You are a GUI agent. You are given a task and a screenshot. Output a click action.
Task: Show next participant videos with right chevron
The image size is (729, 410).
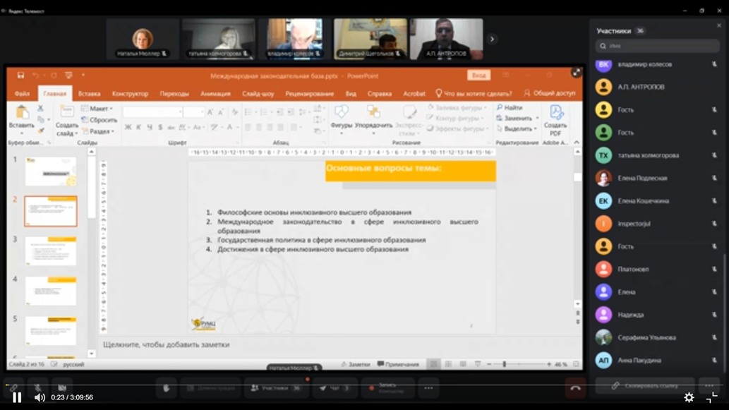(492, 40)
